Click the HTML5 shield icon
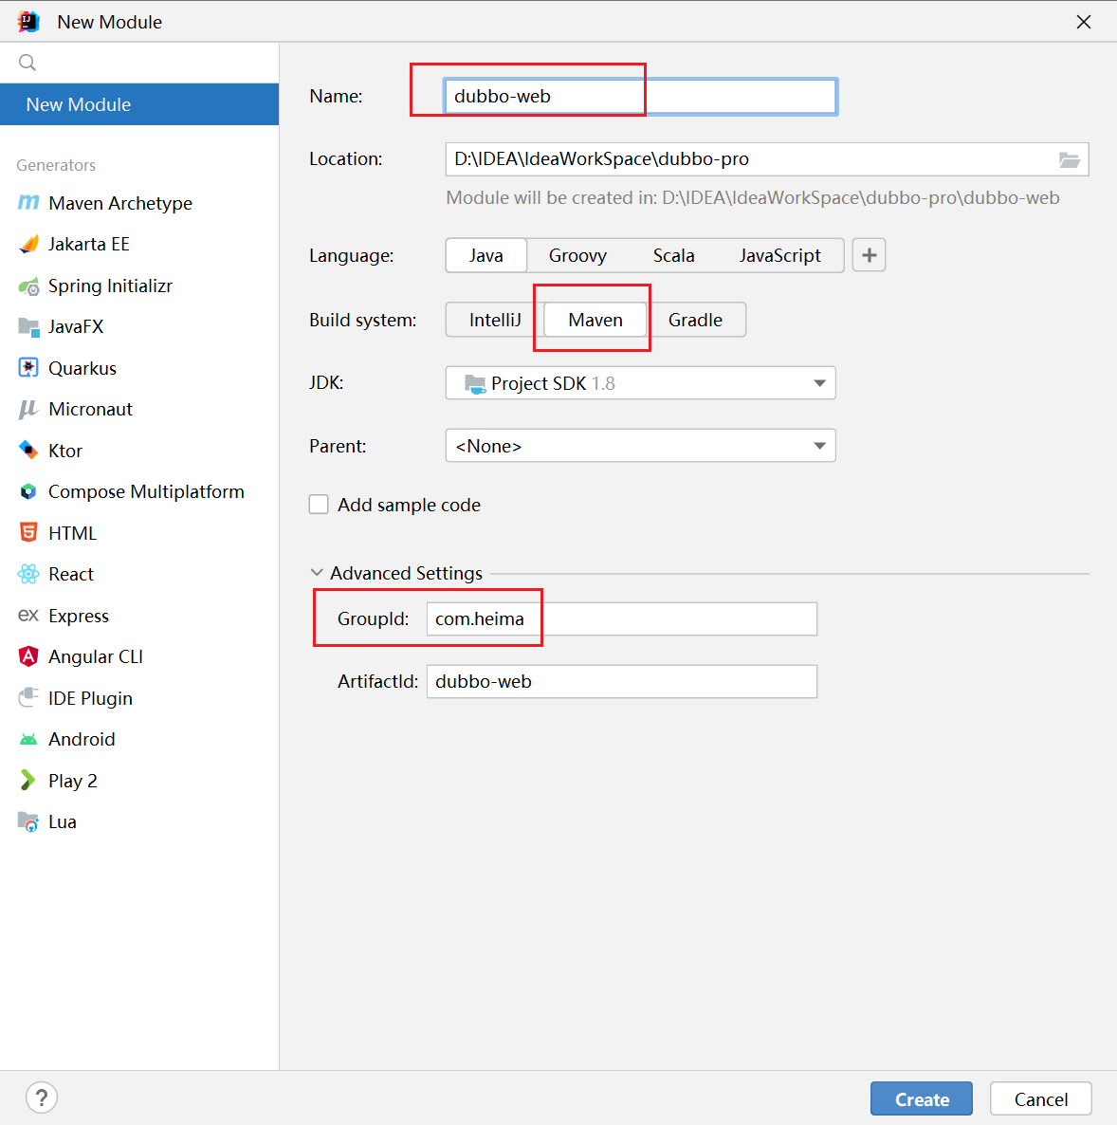 coord(28,533)
